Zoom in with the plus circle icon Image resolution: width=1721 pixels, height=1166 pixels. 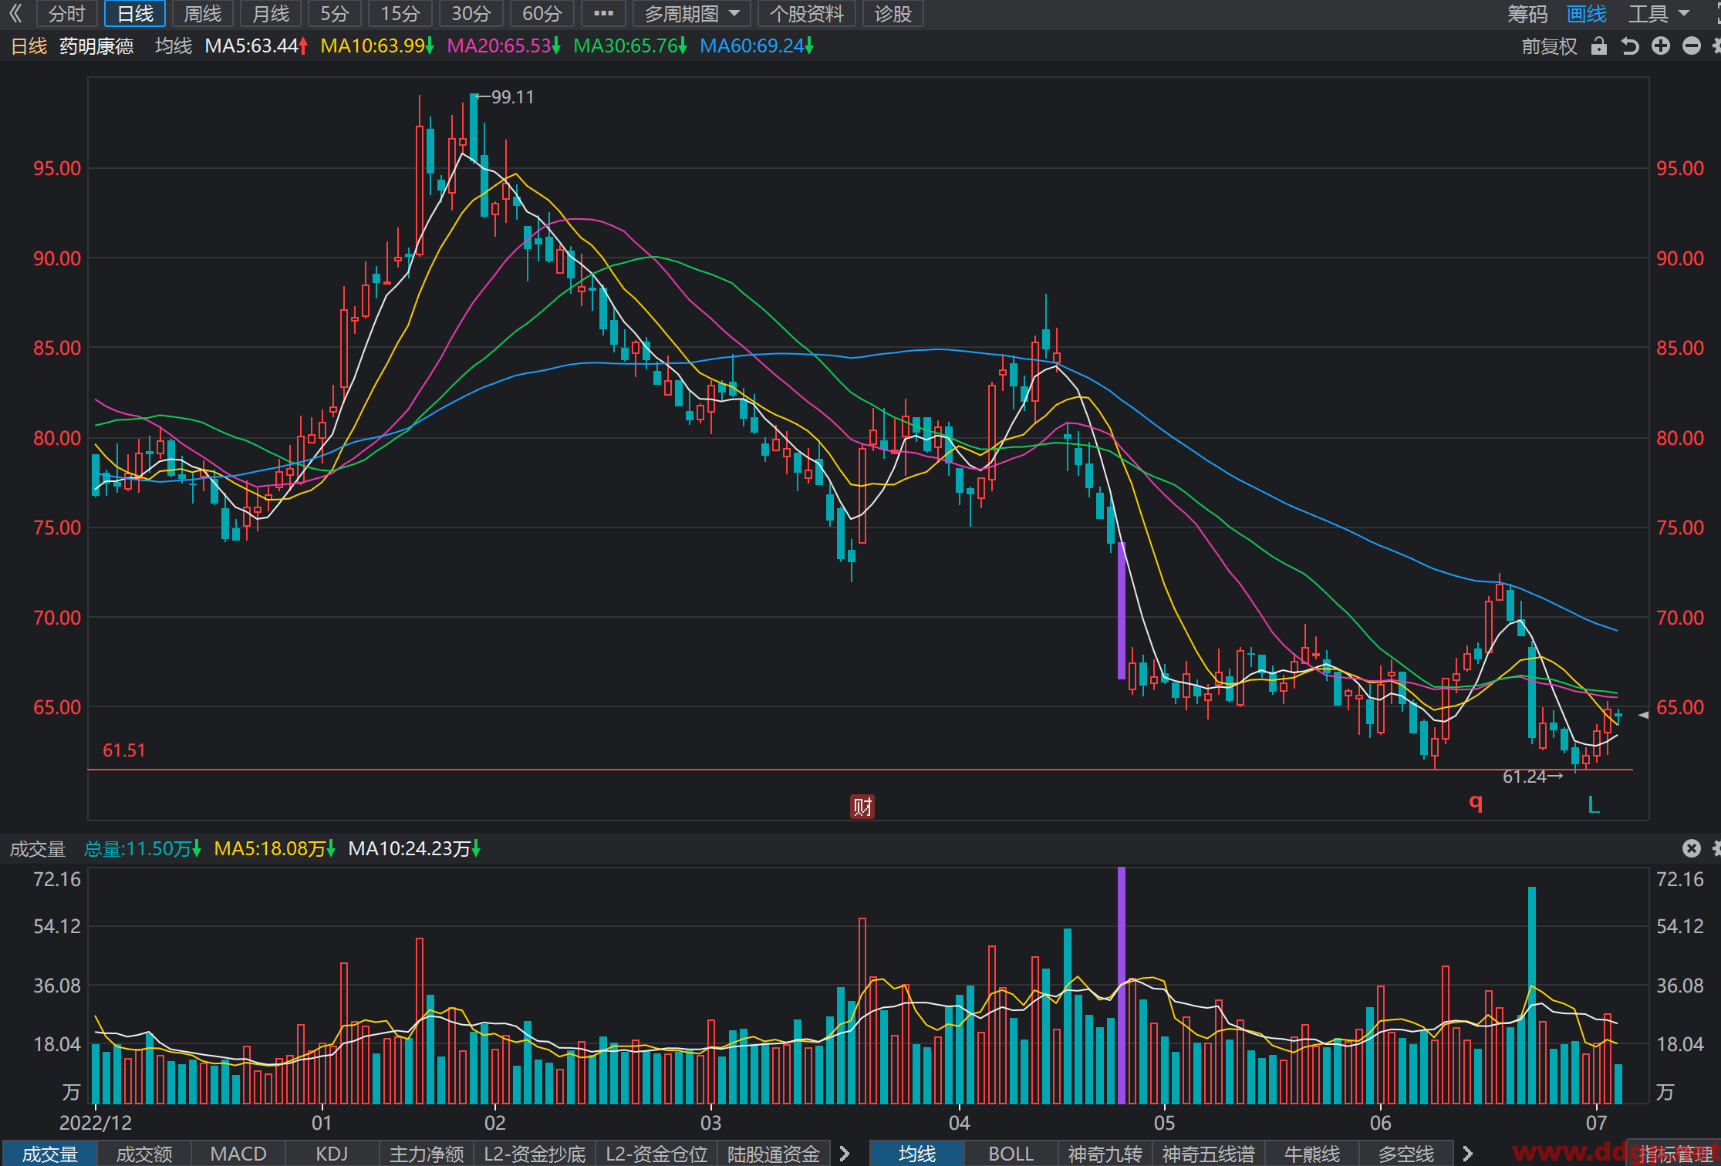(1661, 46)
